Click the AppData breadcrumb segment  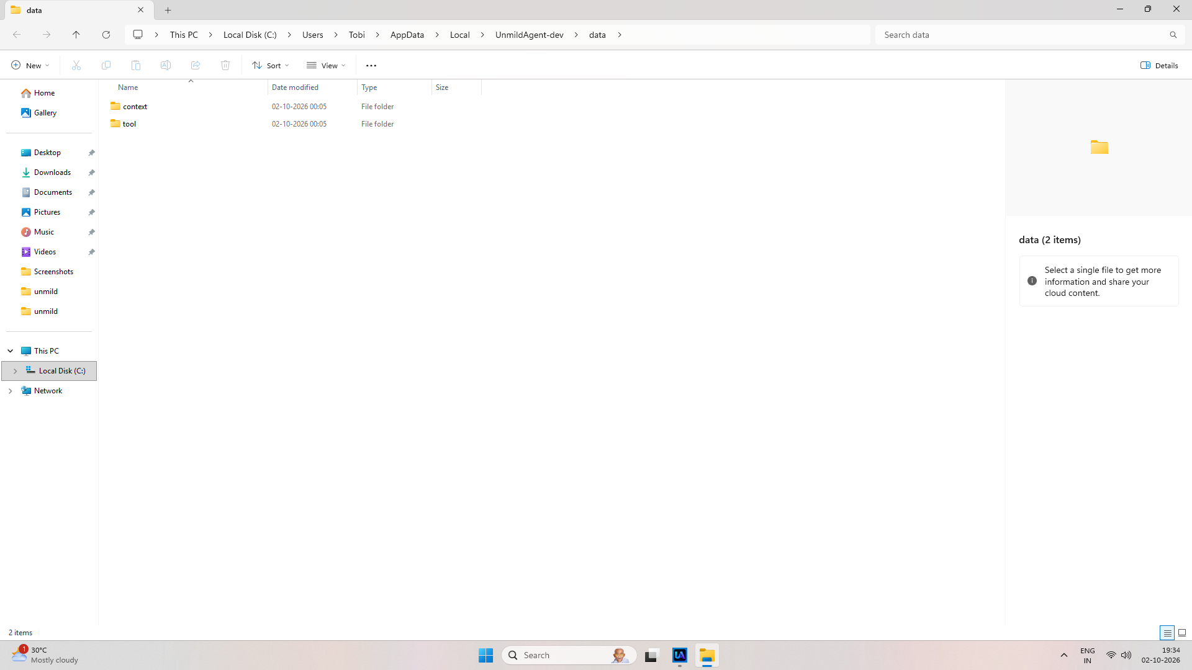(407, 35)
